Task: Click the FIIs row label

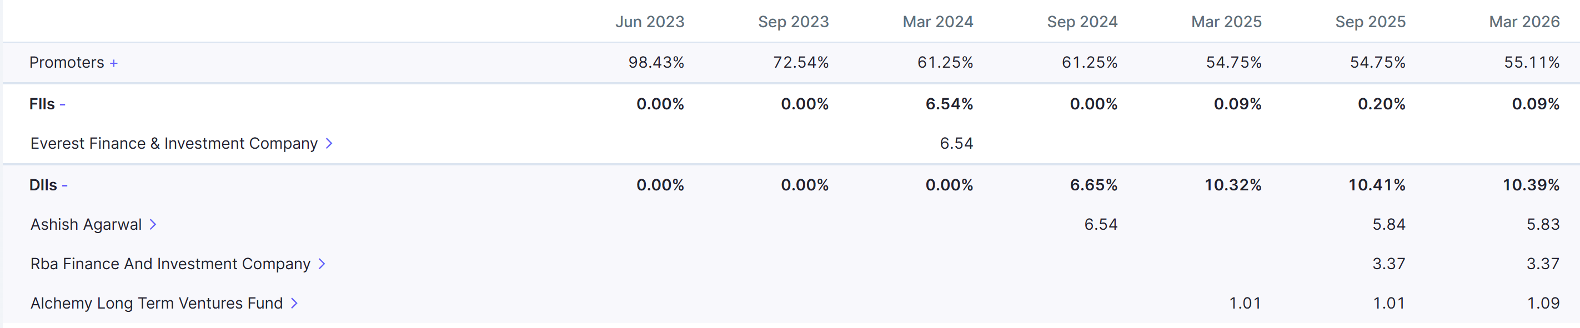Action: click(42, 104)
